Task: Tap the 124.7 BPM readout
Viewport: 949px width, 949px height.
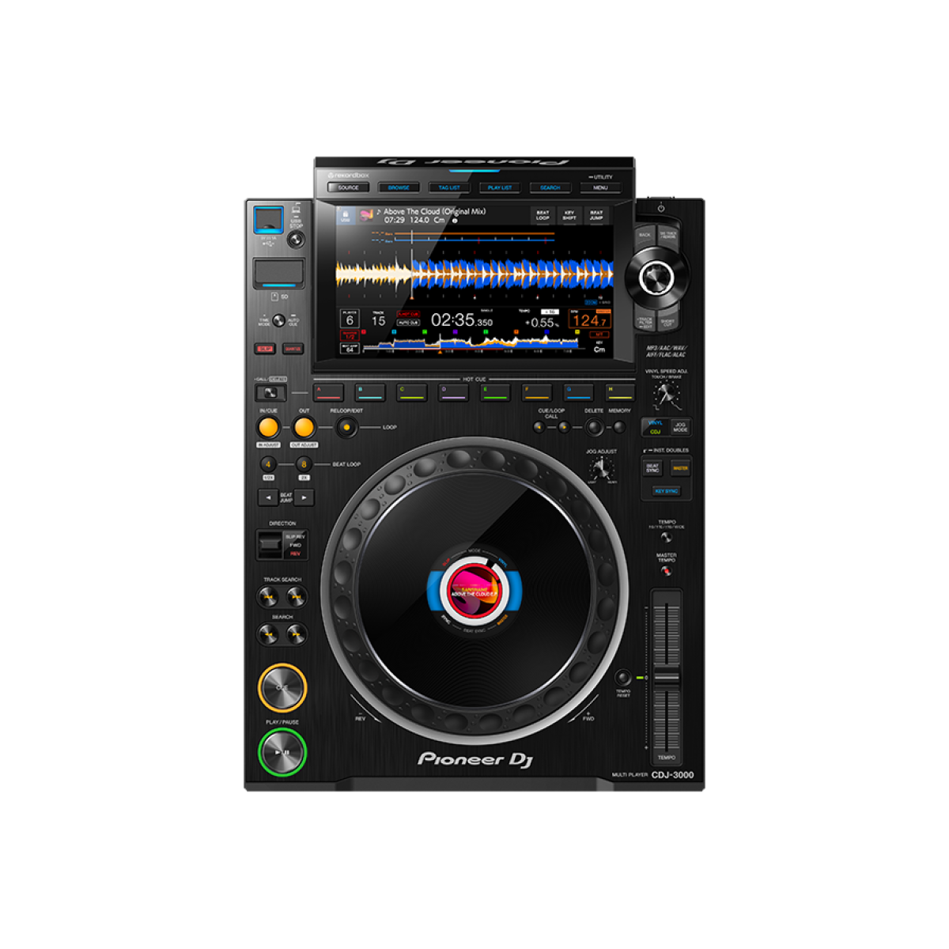Action: [589, 320]
